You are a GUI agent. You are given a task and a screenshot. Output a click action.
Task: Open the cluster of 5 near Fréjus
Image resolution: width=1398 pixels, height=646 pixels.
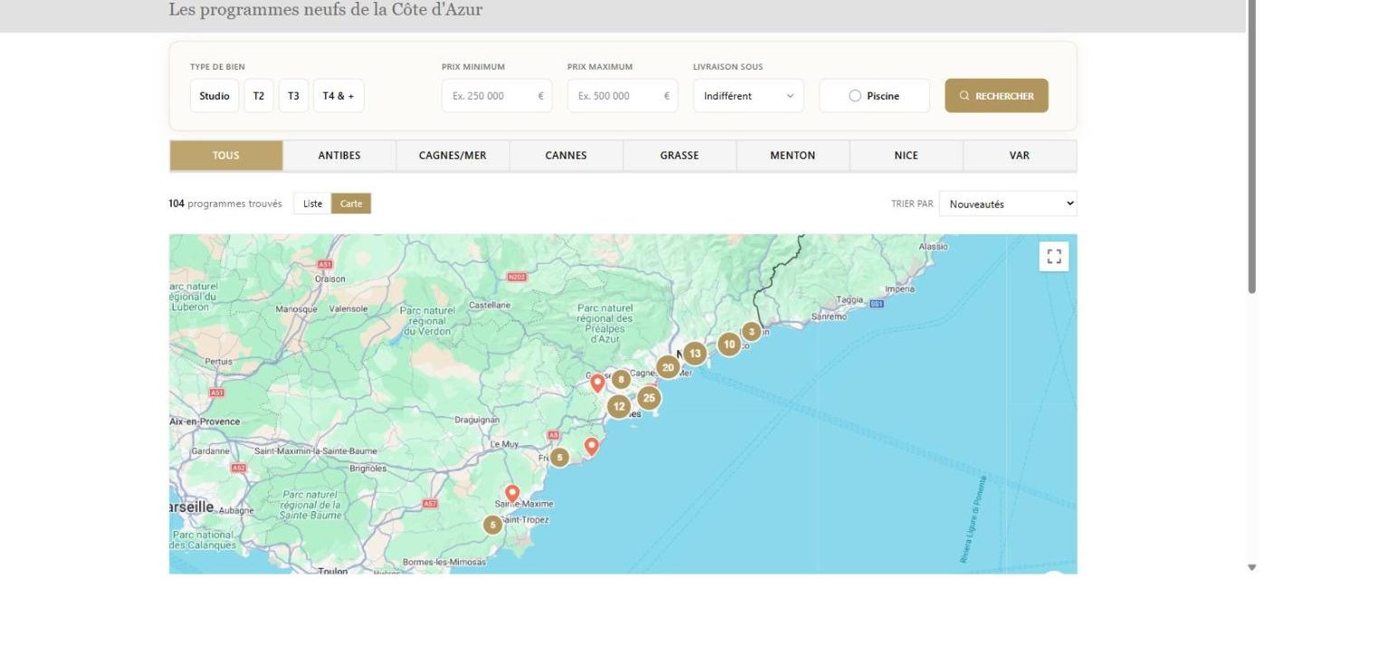tap(560, 458)
